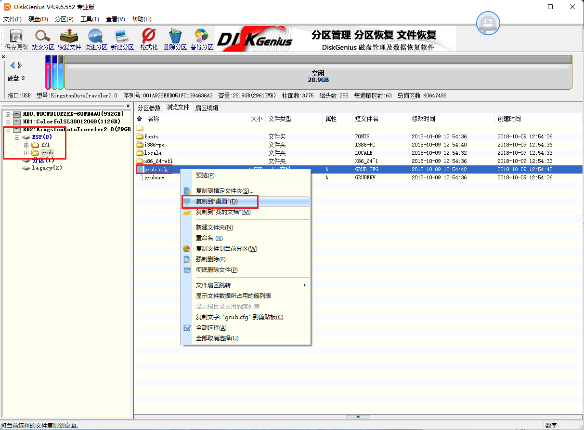Click the 保存更改 (Save Changes) toolbar icon
584x430 pixels.
pyautogui.click(x=17, y=39)
